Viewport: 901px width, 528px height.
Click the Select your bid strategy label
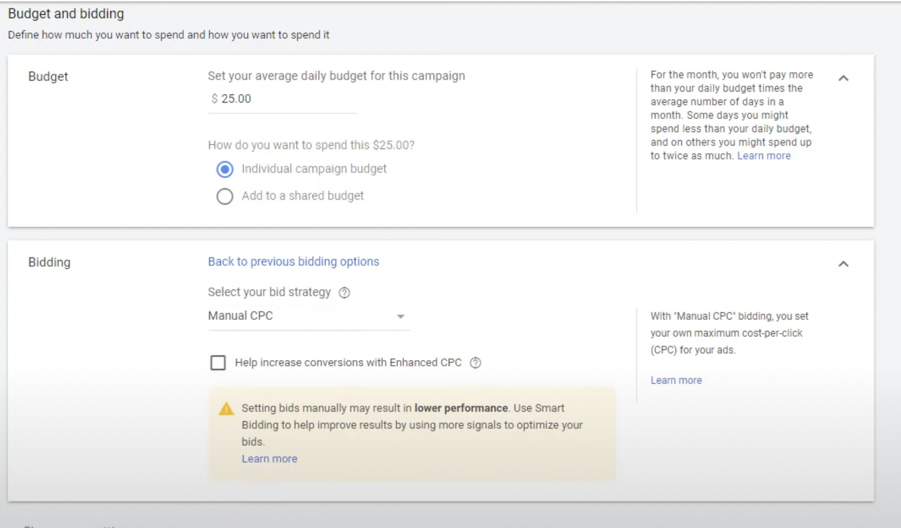click(269, 292)
